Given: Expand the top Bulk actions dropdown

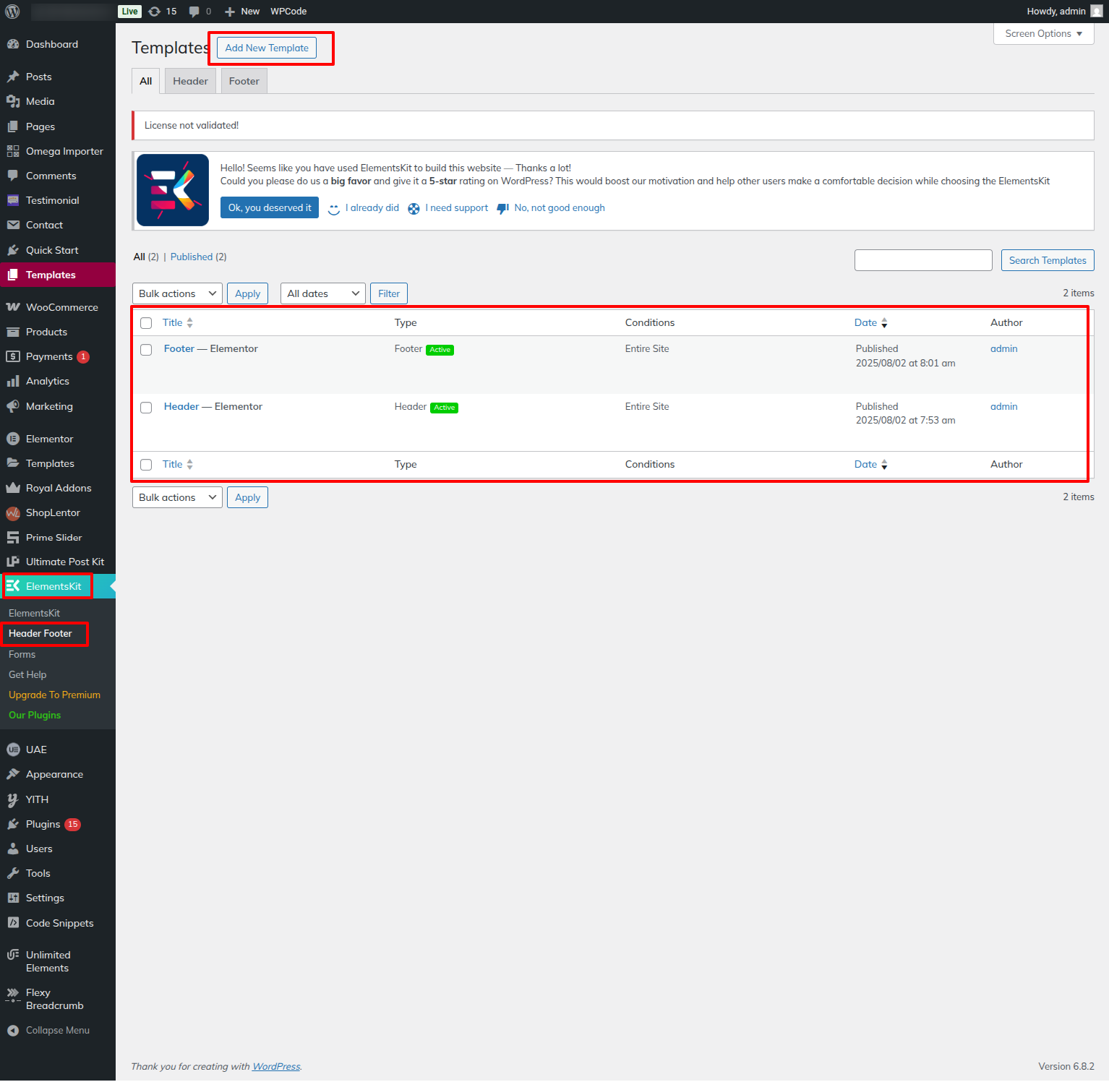Looking at the screenshot, I should (x=177, y=293).
